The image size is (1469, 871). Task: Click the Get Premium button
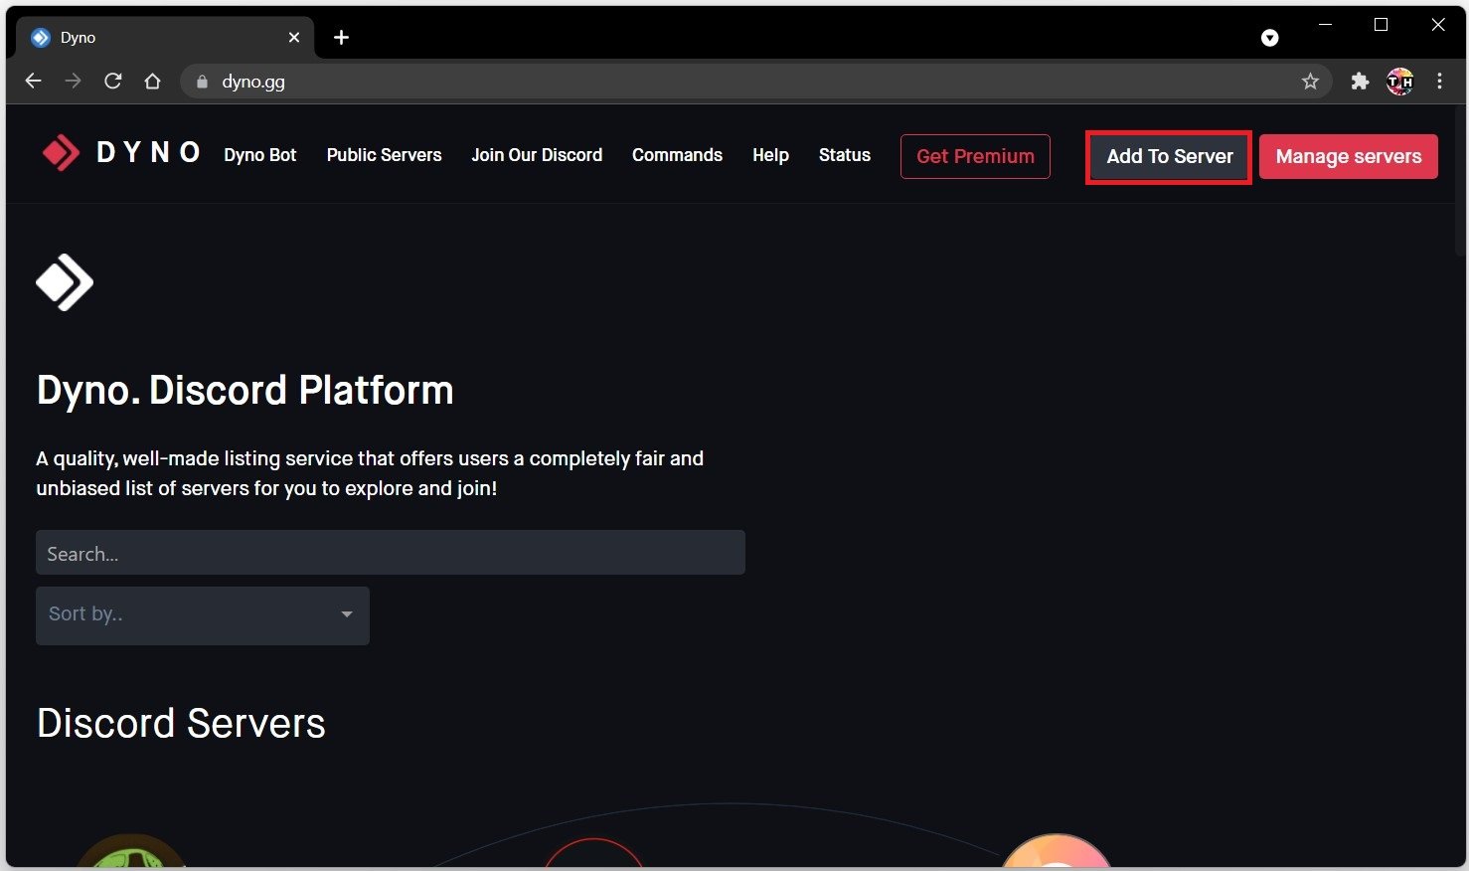click(975, 157)
